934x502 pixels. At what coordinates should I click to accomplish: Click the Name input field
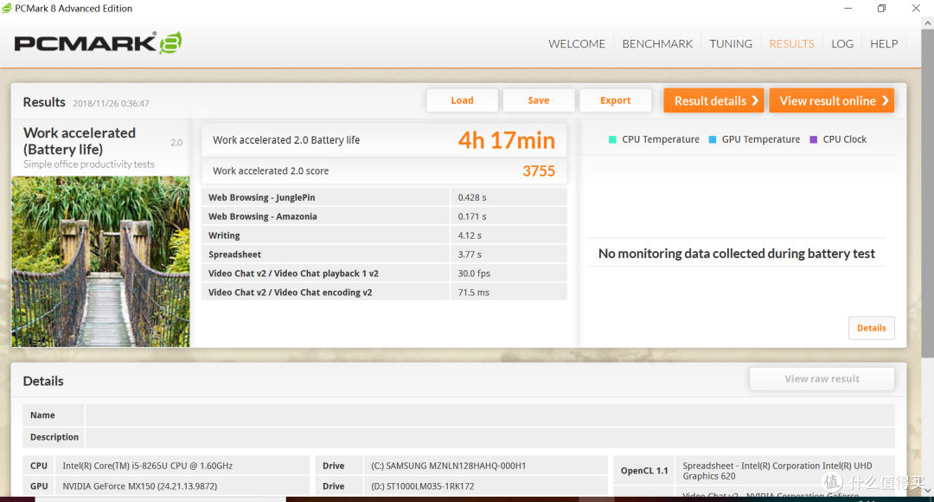(489, 415)
